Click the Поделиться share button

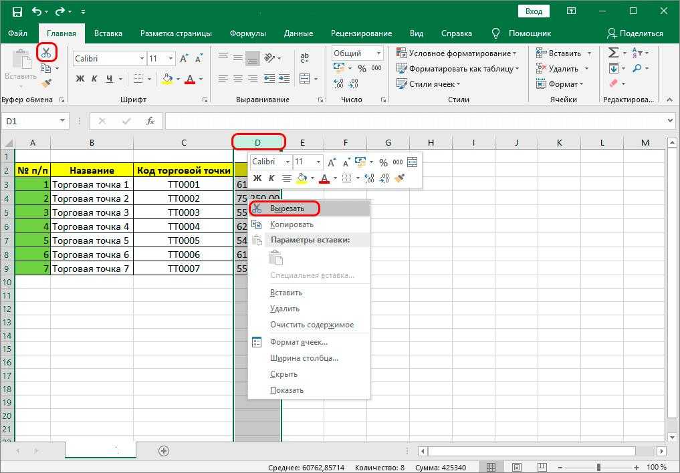point(635,33)
